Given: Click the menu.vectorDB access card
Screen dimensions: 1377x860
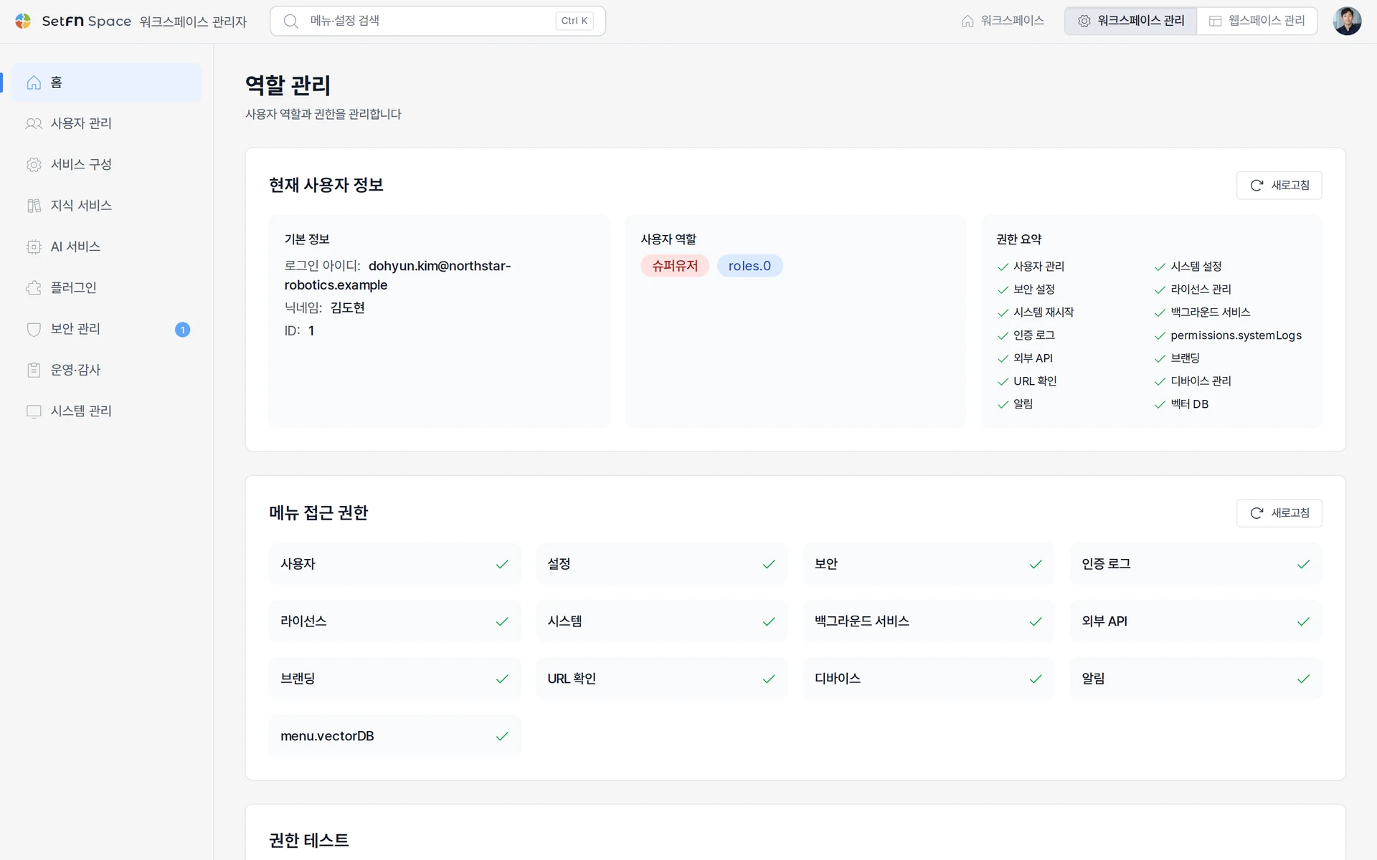Looking at the screenshot, I should coord(394,736).
